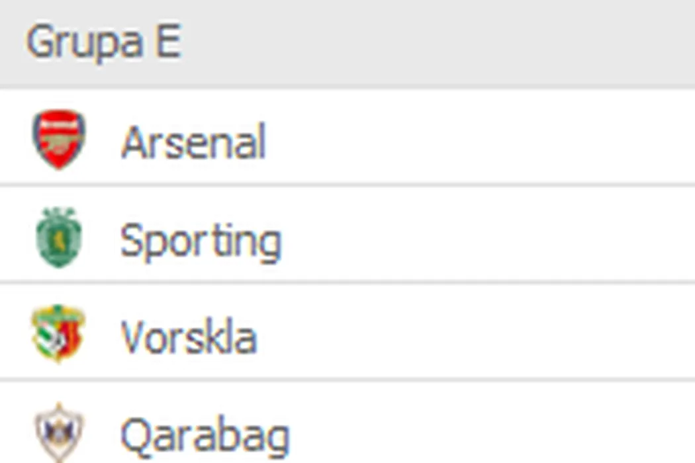Screen dimensions: 695x463
Task: Open the Arsenal team link
Action: coord(193,142)
